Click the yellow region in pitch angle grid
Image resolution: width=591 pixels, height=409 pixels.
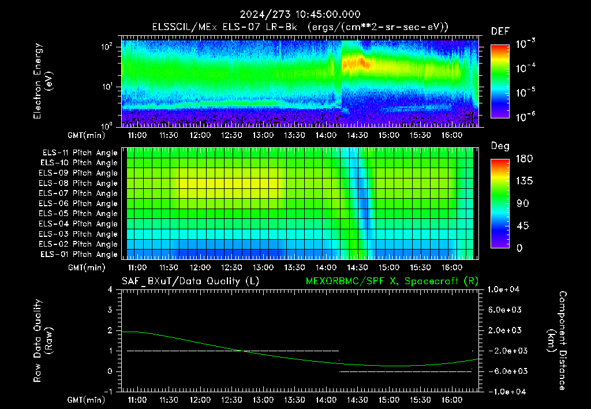(230, 184)
